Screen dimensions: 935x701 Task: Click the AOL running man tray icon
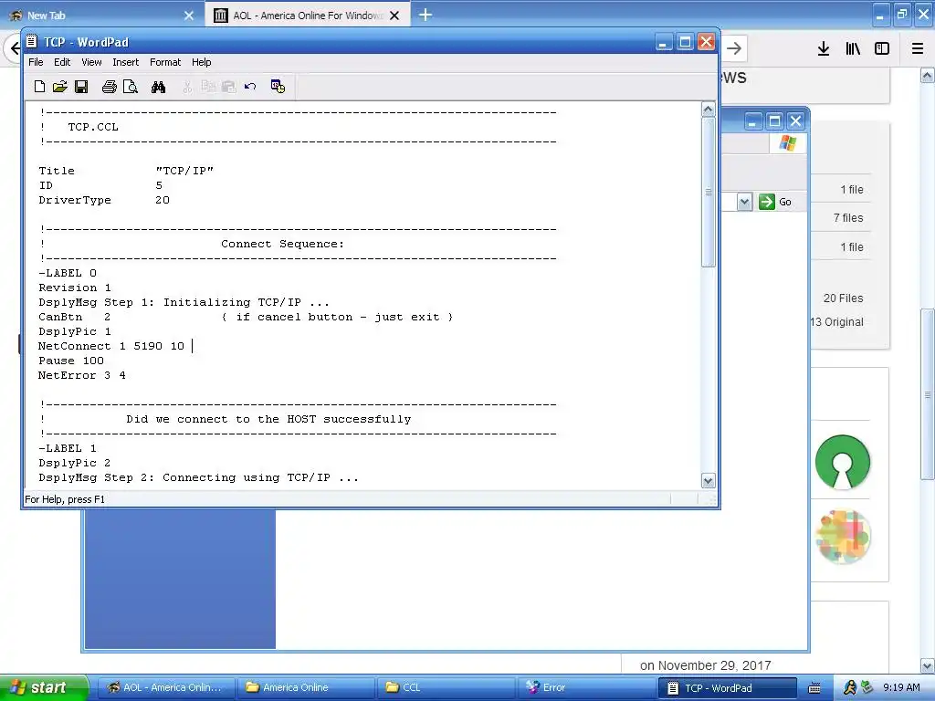850,688
